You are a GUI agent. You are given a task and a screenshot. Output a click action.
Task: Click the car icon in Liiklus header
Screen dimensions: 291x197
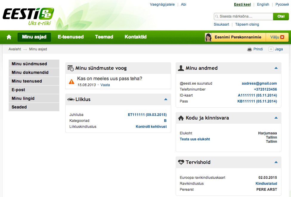[x=71, y=100]
